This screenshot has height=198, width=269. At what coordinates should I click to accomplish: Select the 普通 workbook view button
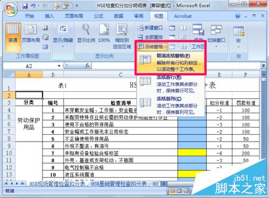(13, 37)
